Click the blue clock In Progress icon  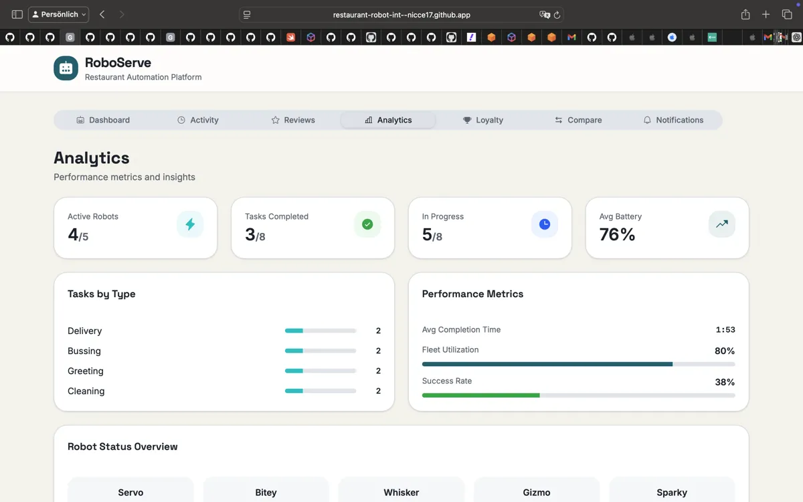pyautogui.click(x=545, y=224)
